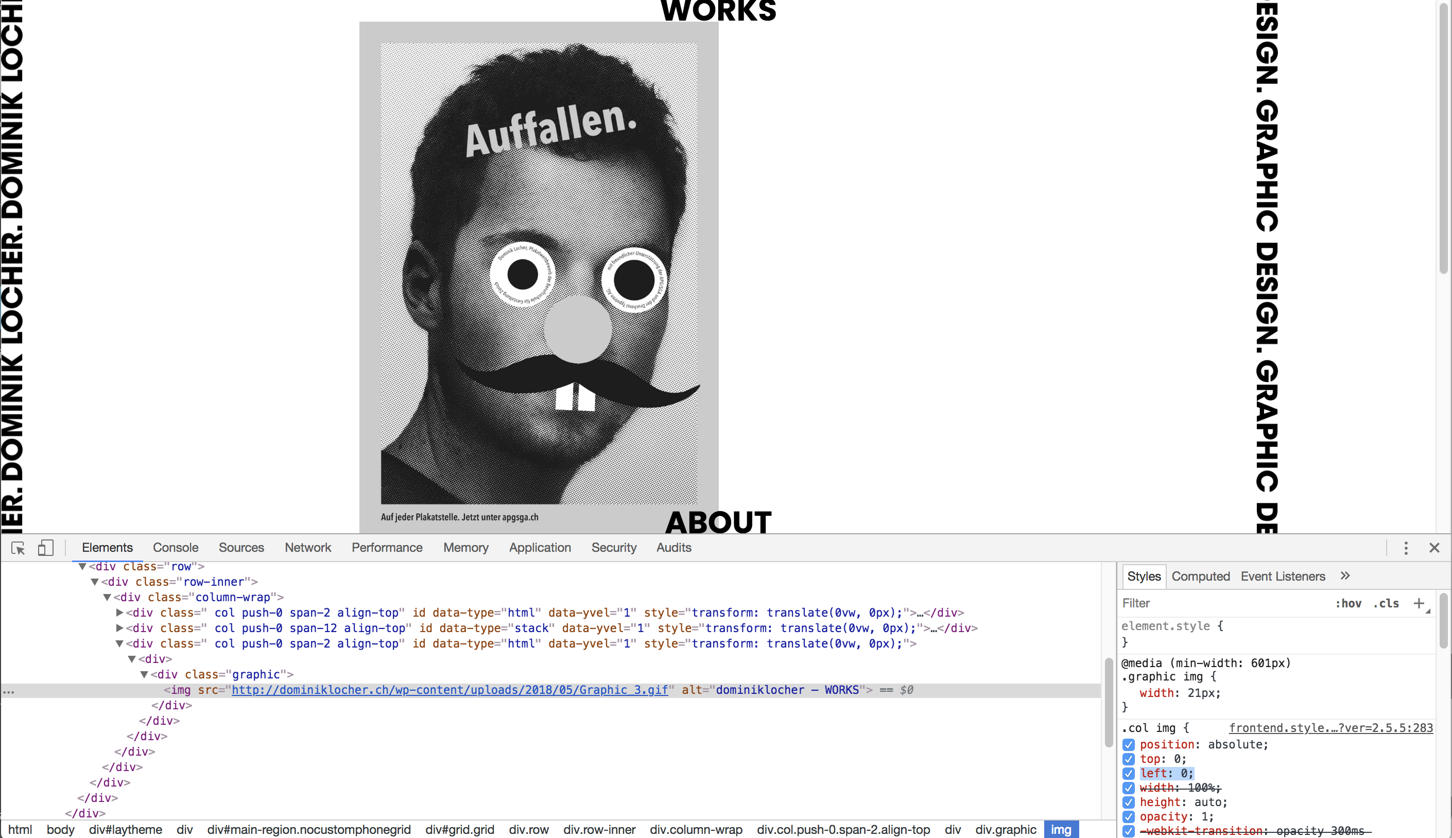Expand the span-12 stack col div
Screen dimensions: 1452x838
coord(120,628)
